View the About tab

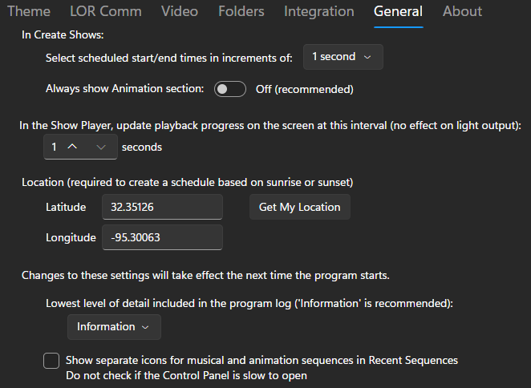click(x=462, y=11)
